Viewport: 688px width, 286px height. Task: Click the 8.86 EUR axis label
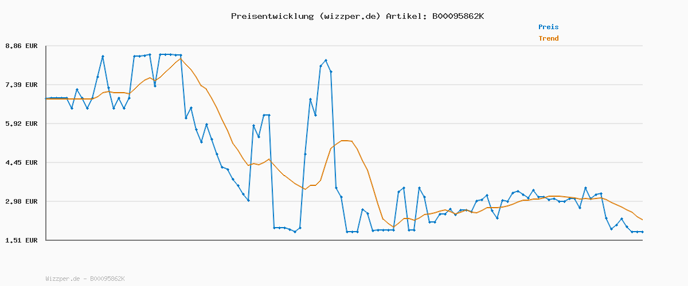coord(21,46)
